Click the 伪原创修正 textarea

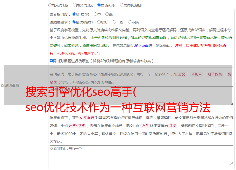point(141,155)
